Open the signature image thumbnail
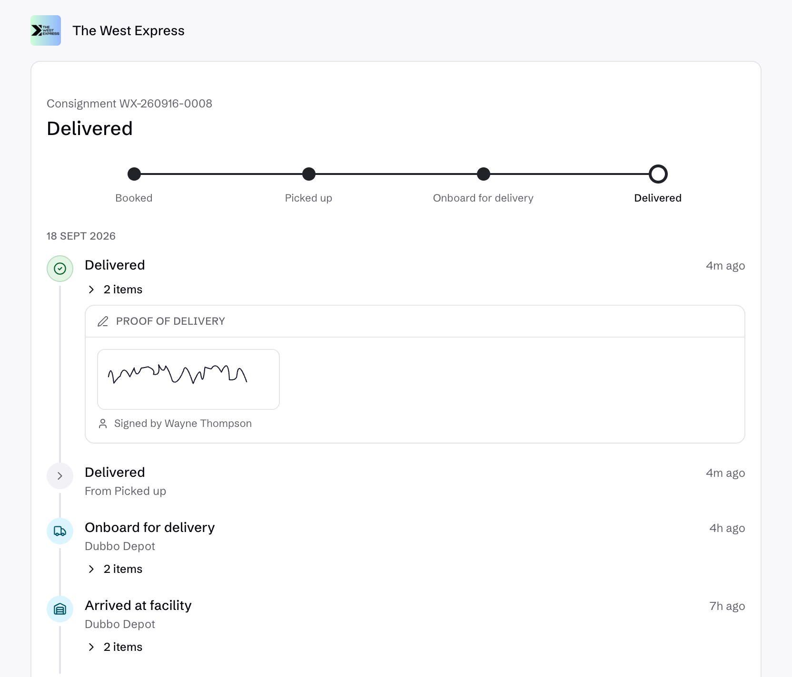 tap(188, 379)
